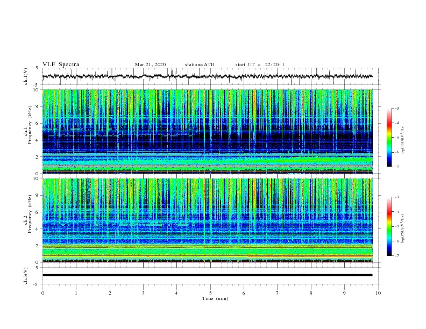Click the time axis tick label "3"
Screen dimensions: 426x329
click(143, 293)
